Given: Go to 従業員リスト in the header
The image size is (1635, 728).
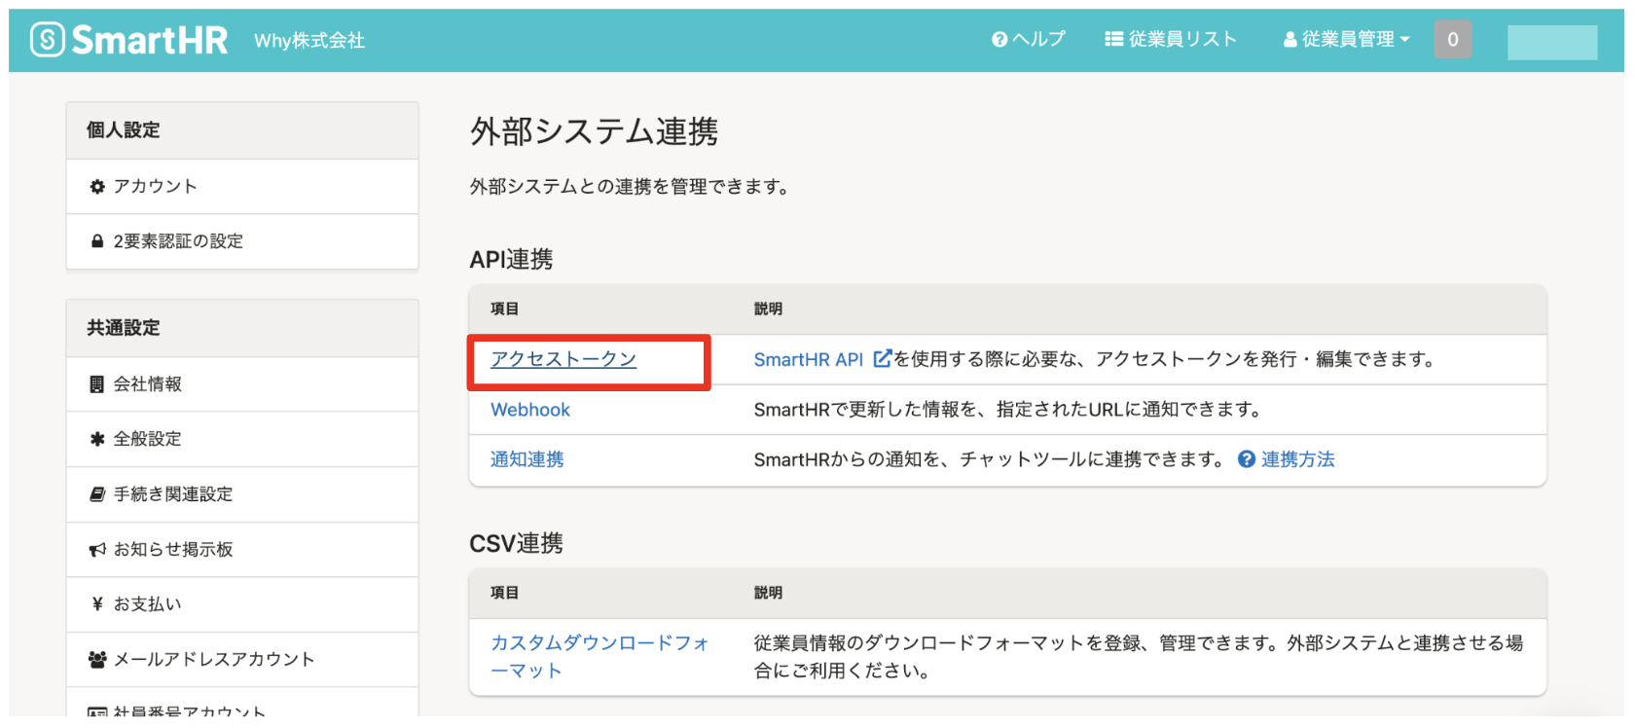Looking at the screenshot, I should coord(1171,40).
